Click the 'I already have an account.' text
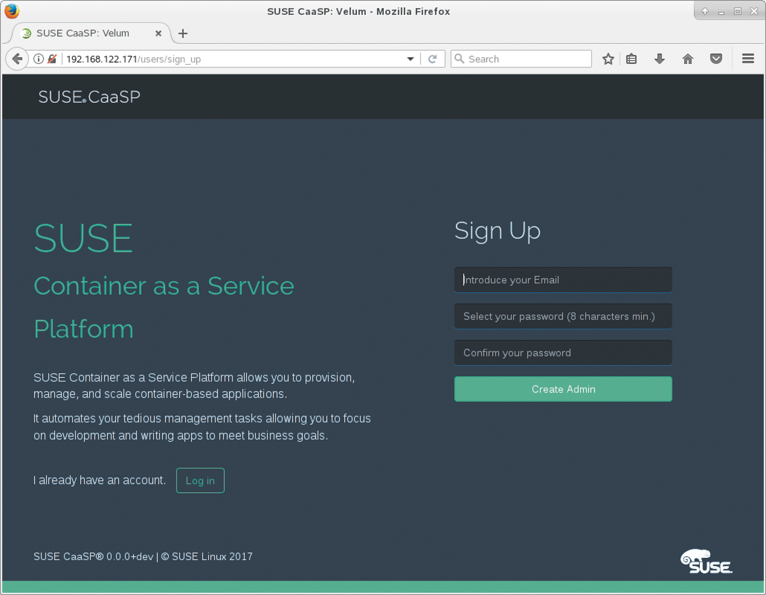This screenshot has width=766, height=595. pos(100,480)
